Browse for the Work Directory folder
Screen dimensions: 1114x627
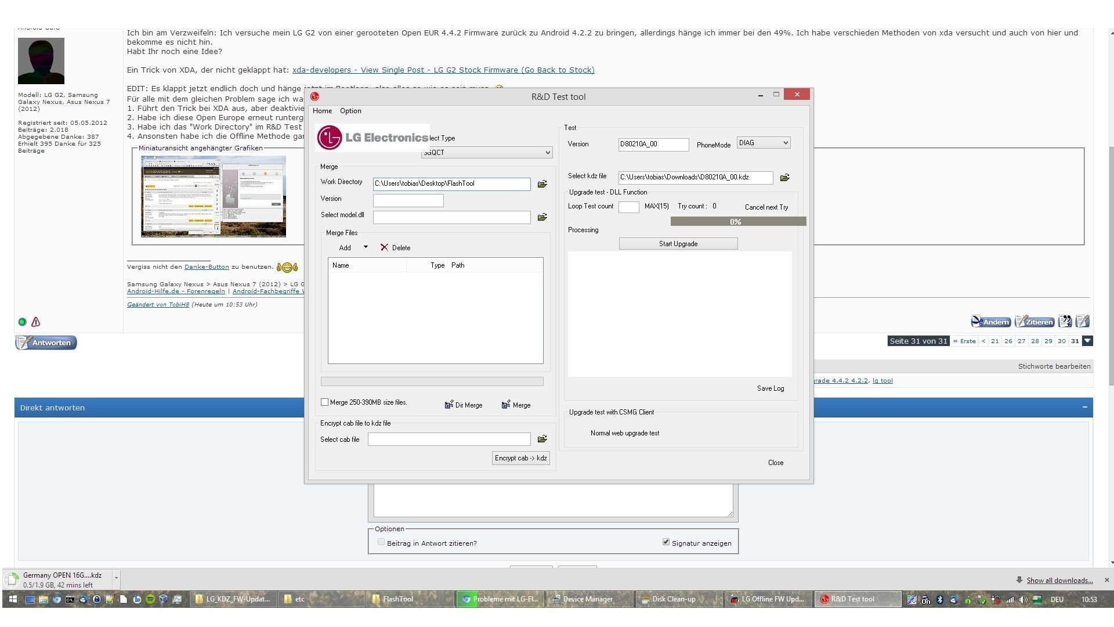542,184
